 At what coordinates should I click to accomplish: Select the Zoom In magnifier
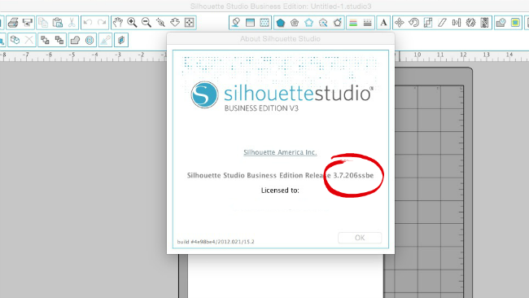[132, 23]
